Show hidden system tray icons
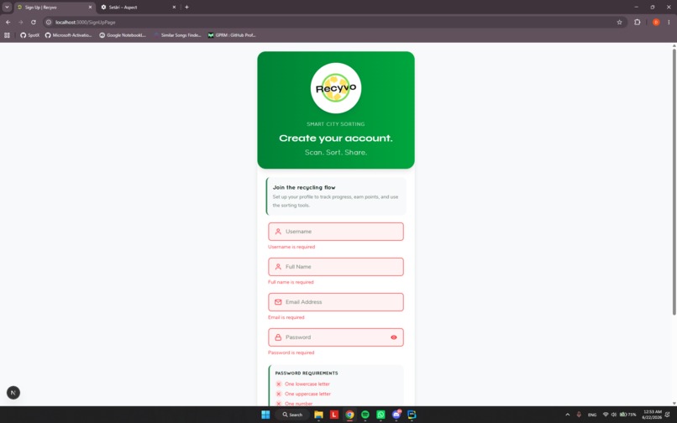The width and height of the screenshot is (677, 423). point(567,415)
